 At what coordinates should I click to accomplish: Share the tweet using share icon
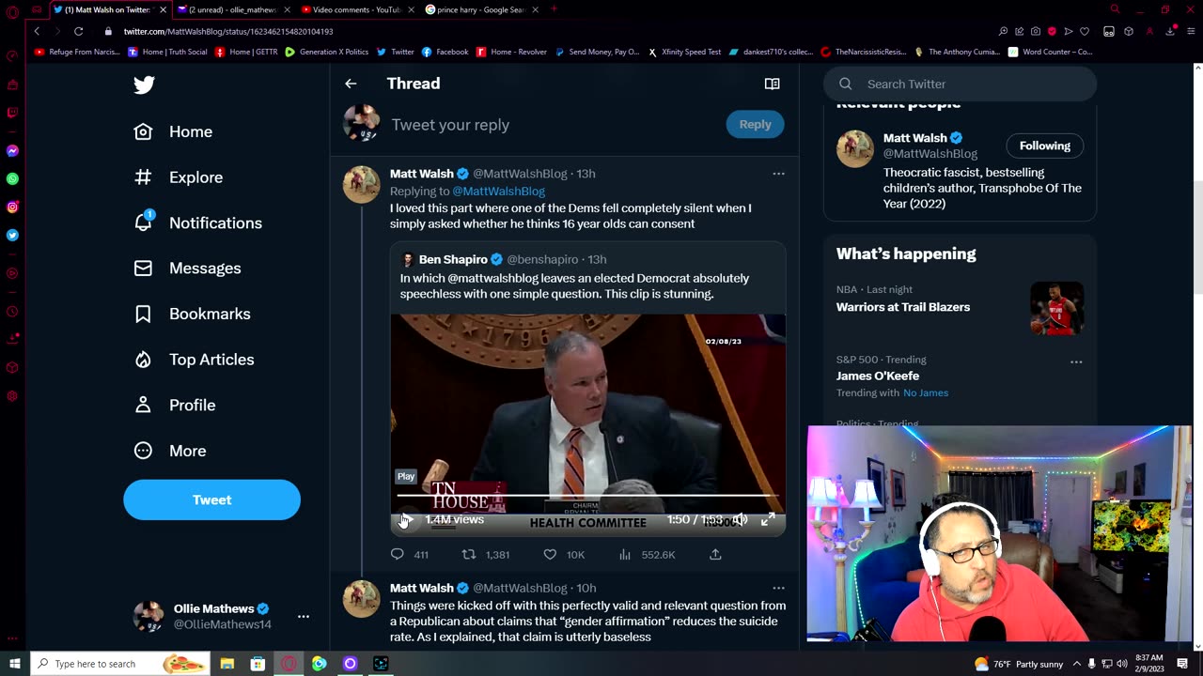[715, 555]
